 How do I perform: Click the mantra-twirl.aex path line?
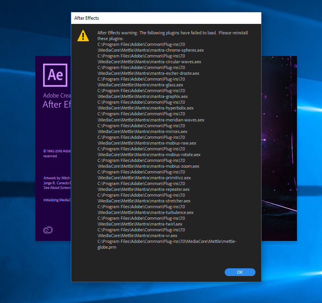pos(140,224)
